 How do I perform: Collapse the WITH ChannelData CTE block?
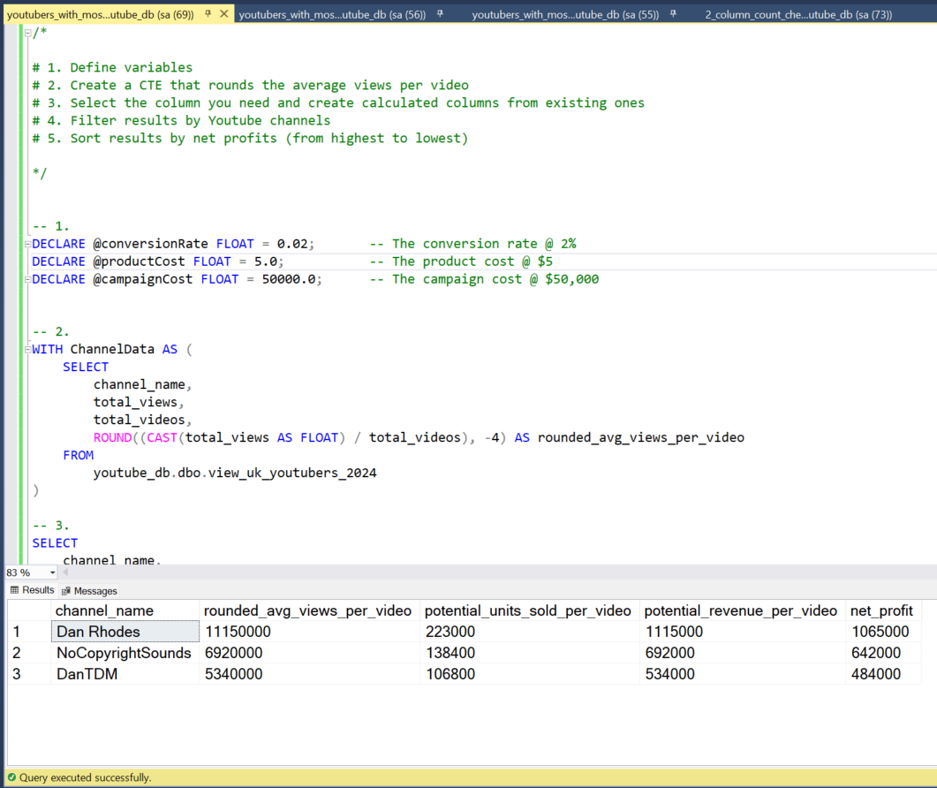27,349
